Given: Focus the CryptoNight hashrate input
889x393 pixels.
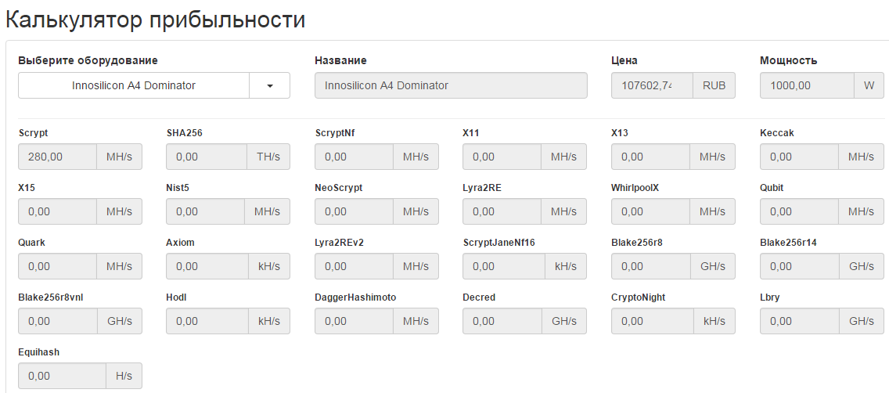Looking at the screenshot, I should pyautogui.click(x=650, y=321).
